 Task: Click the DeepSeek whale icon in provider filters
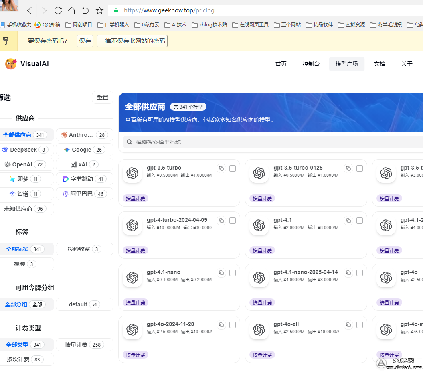coord(5,150)
